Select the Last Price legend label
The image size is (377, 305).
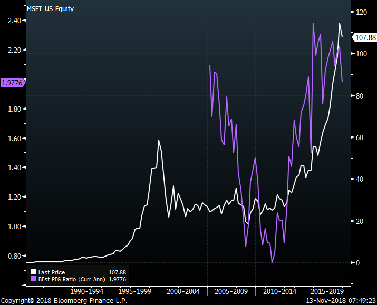[52, 272]
